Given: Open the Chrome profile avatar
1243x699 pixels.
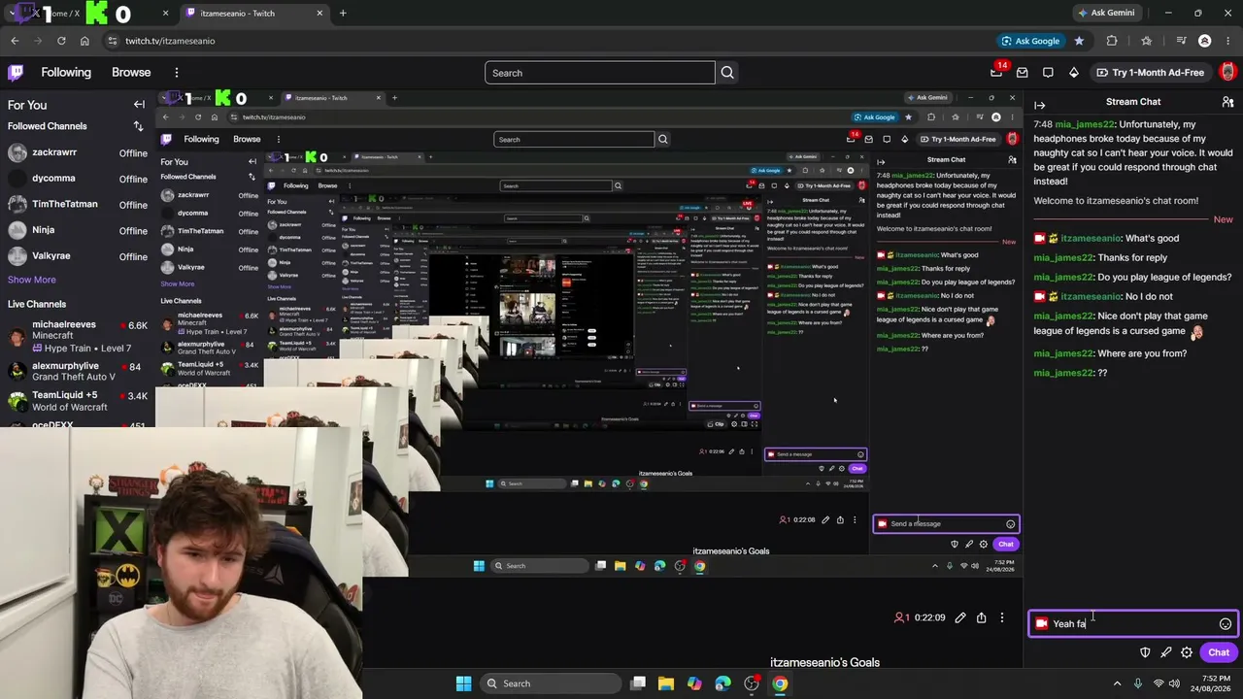Looking at the screenshot, I should coord(1205,41).
